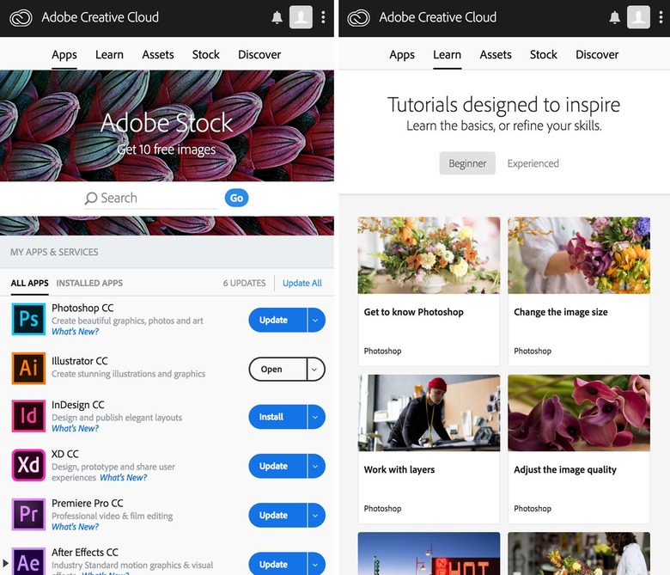Click the Photoshop CC app icon
670x575 pixels.
28,319
